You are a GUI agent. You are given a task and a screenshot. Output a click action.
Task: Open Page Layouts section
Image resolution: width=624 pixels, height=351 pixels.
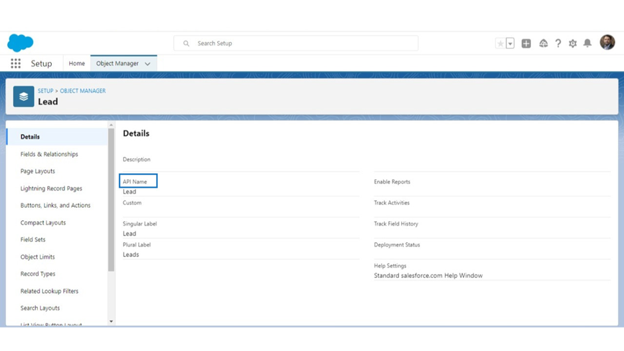(x=38, y=171)
